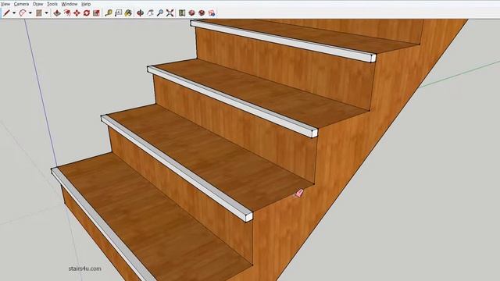Select the Line pencil tool
500x281 pixels.
click(6, 13)
